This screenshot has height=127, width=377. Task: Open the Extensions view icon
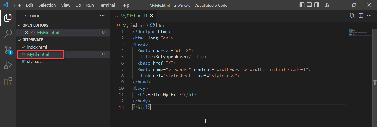(x=8, y=82)
